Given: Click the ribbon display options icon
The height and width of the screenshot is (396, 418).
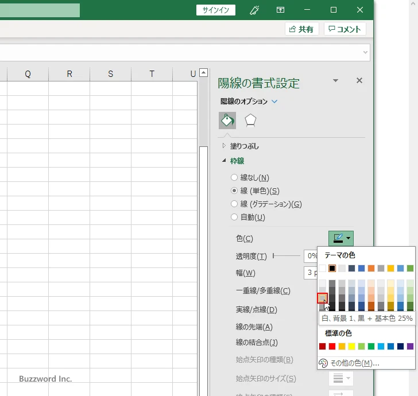Looking at the screenshot, I should pos(280,10).
